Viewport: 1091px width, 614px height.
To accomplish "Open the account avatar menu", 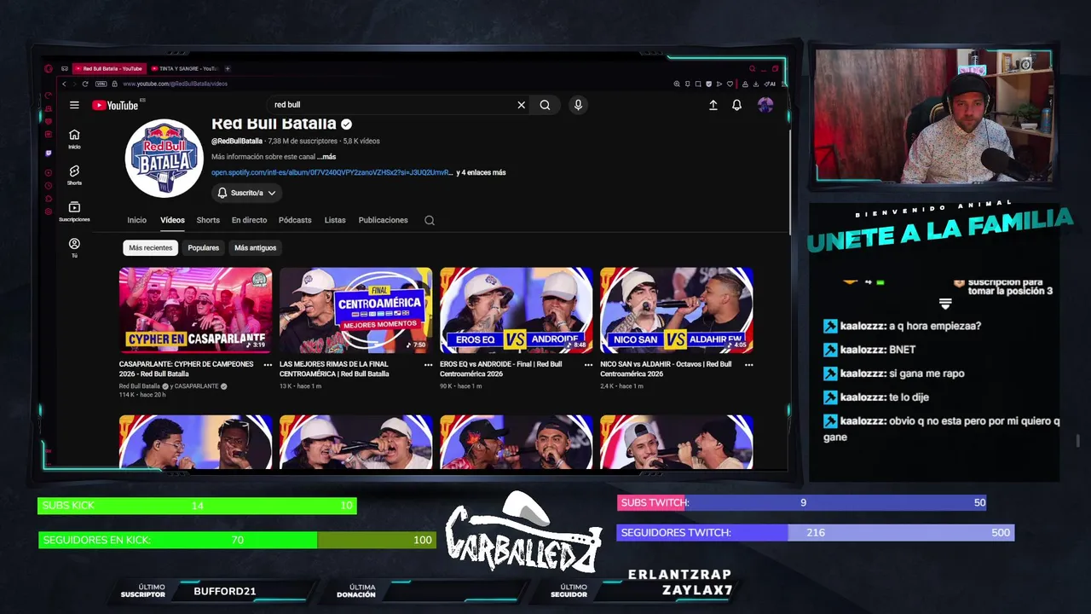I will tap(765, 105).
